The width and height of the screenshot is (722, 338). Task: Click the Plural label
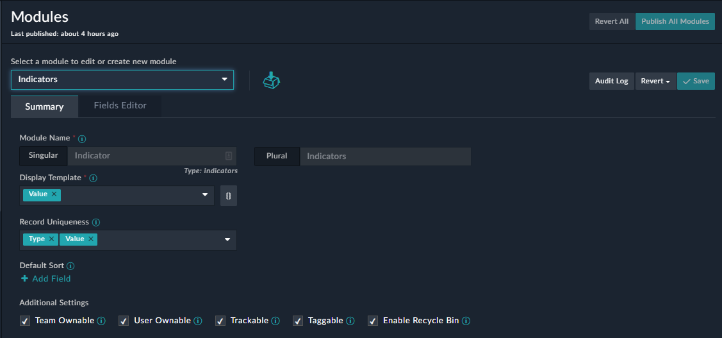coord(277,156)
